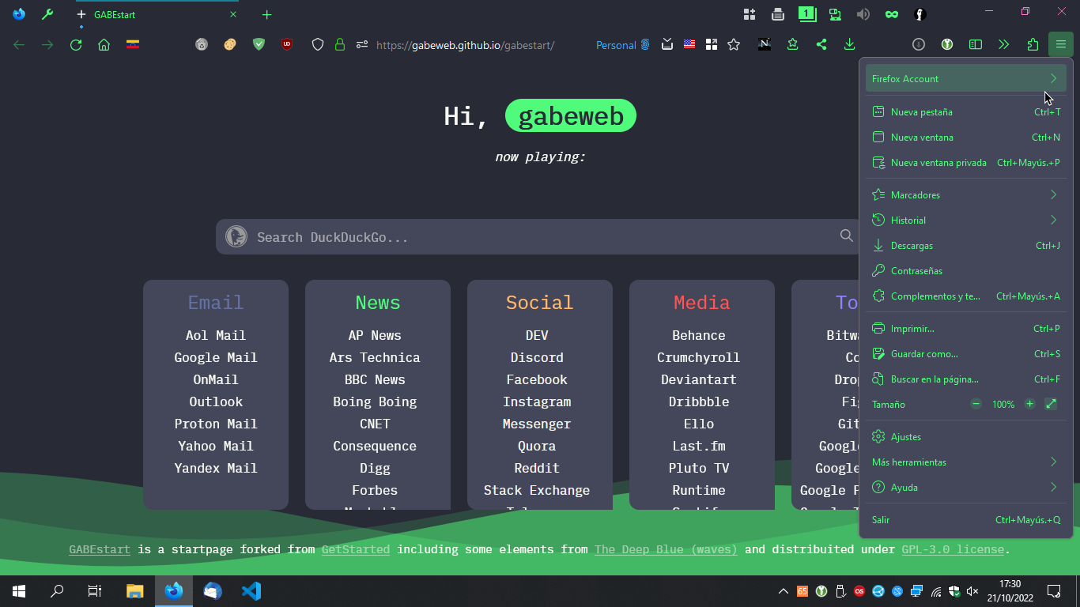Open The Deep Blue (waves) link

[x=666, y=549]
